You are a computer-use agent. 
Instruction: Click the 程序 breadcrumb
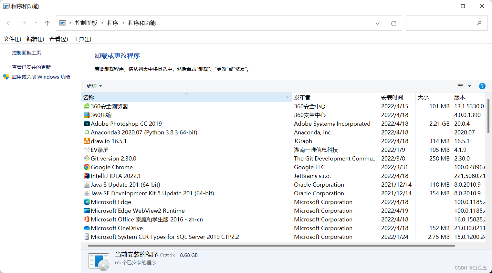[113, 23]
